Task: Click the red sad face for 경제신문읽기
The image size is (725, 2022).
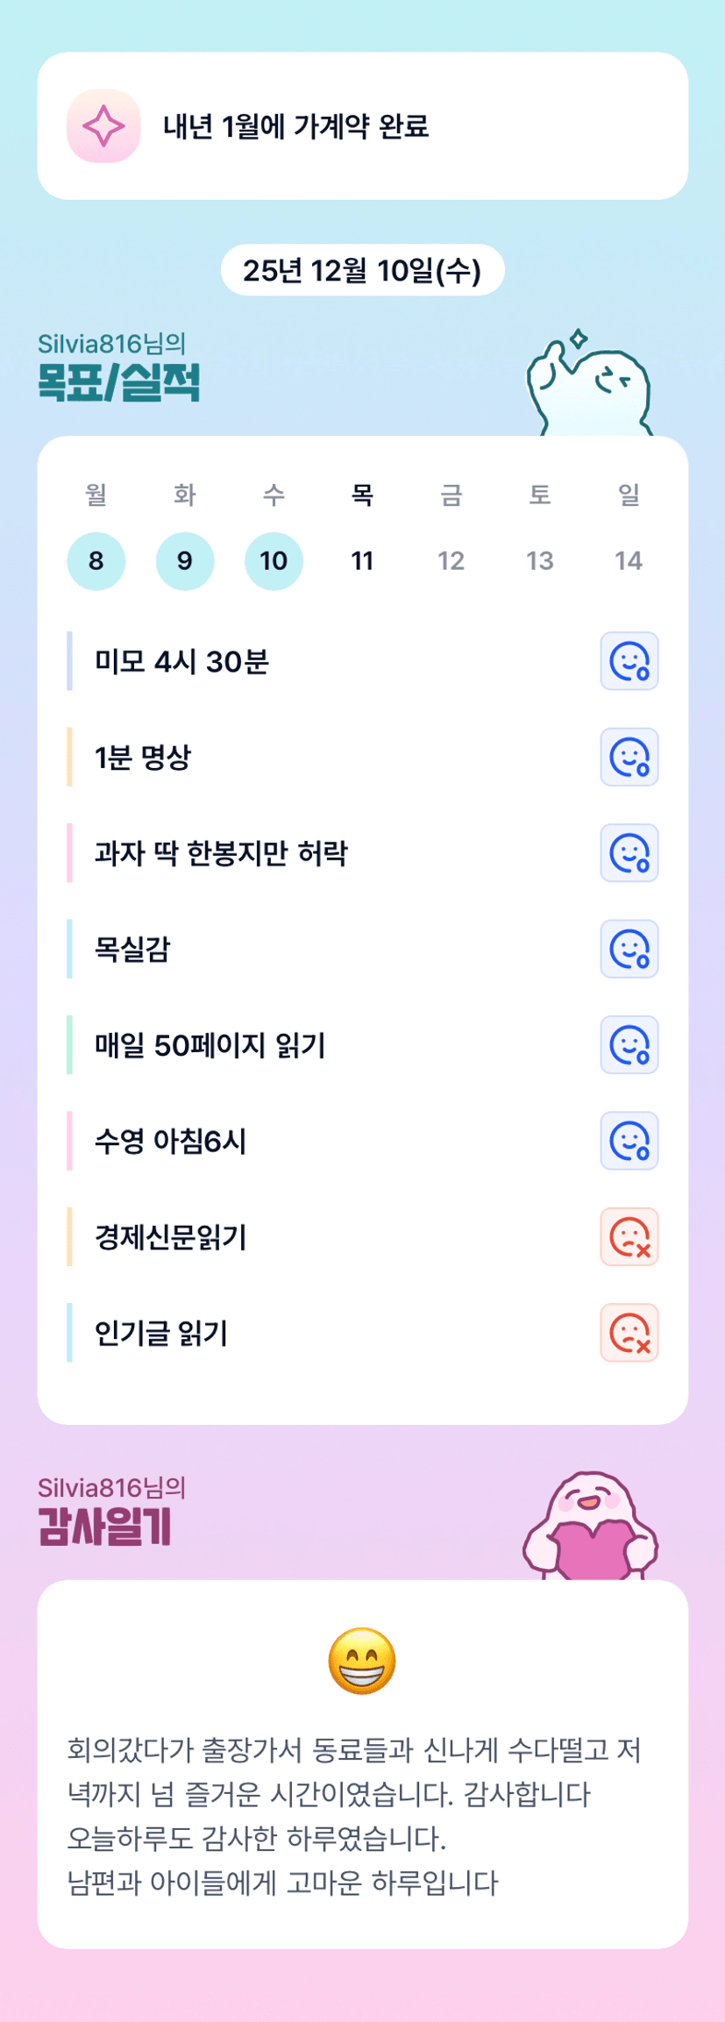Action: (x=629, y=1237)
